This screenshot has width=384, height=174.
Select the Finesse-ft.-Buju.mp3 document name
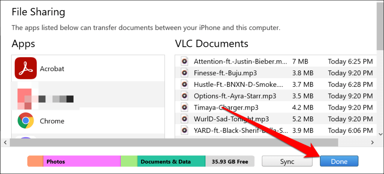point(225,73)
